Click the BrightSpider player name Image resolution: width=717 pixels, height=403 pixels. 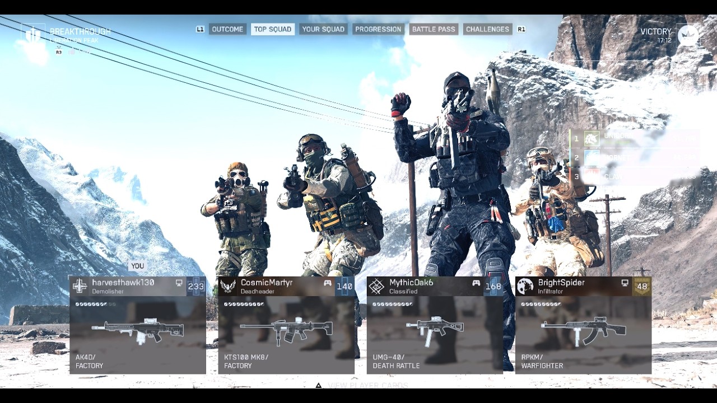[561, 283]
